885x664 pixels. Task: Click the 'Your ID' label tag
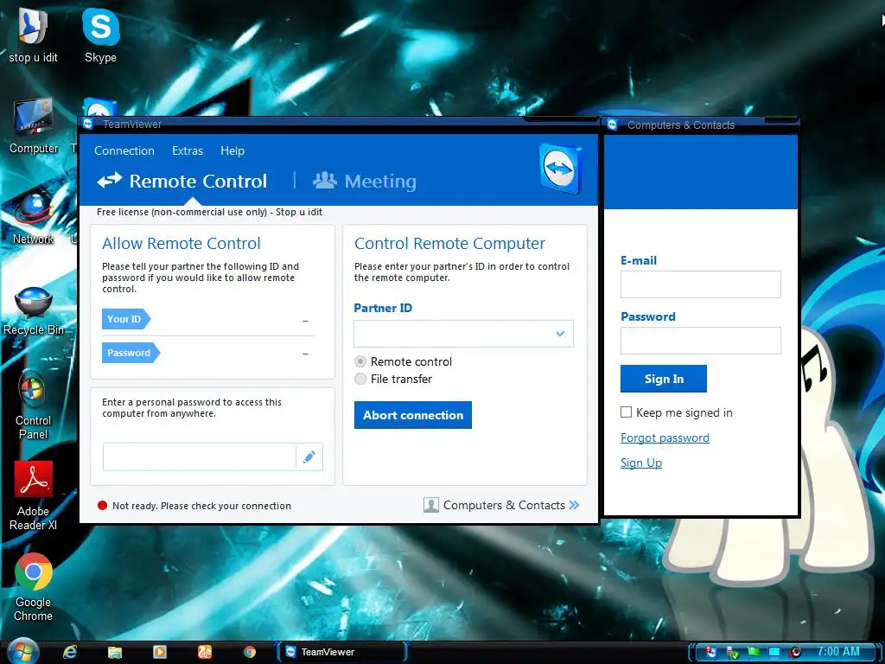pos(126,319)
